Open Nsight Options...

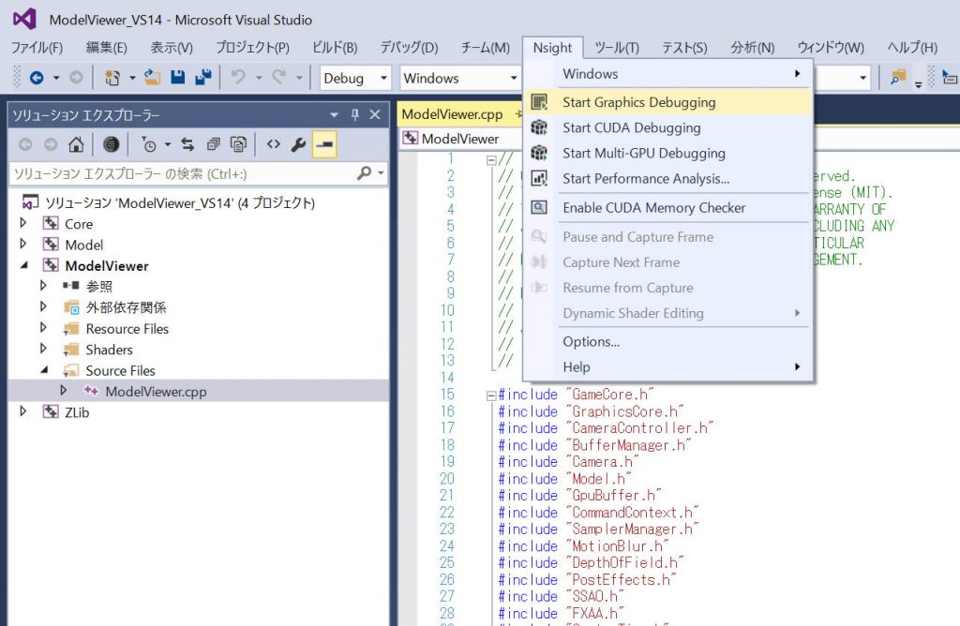pyautogui.click(x=667, y=341)
